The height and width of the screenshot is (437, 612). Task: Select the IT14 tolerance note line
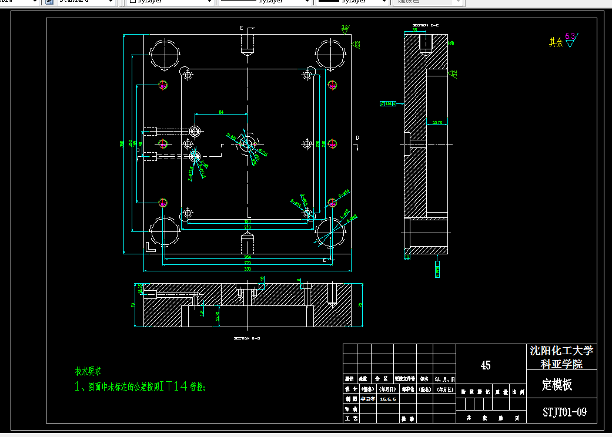pyautogui.click(x=140, y=386)
